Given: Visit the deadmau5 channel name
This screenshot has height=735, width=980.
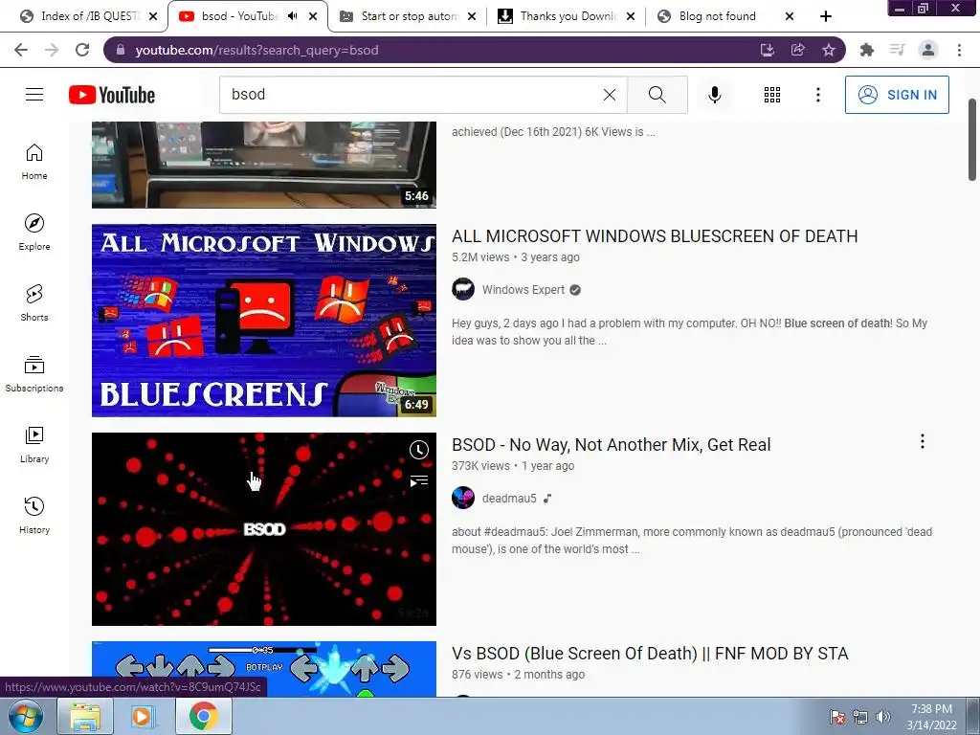Looking at the screenshot, I should pos(509,499).
